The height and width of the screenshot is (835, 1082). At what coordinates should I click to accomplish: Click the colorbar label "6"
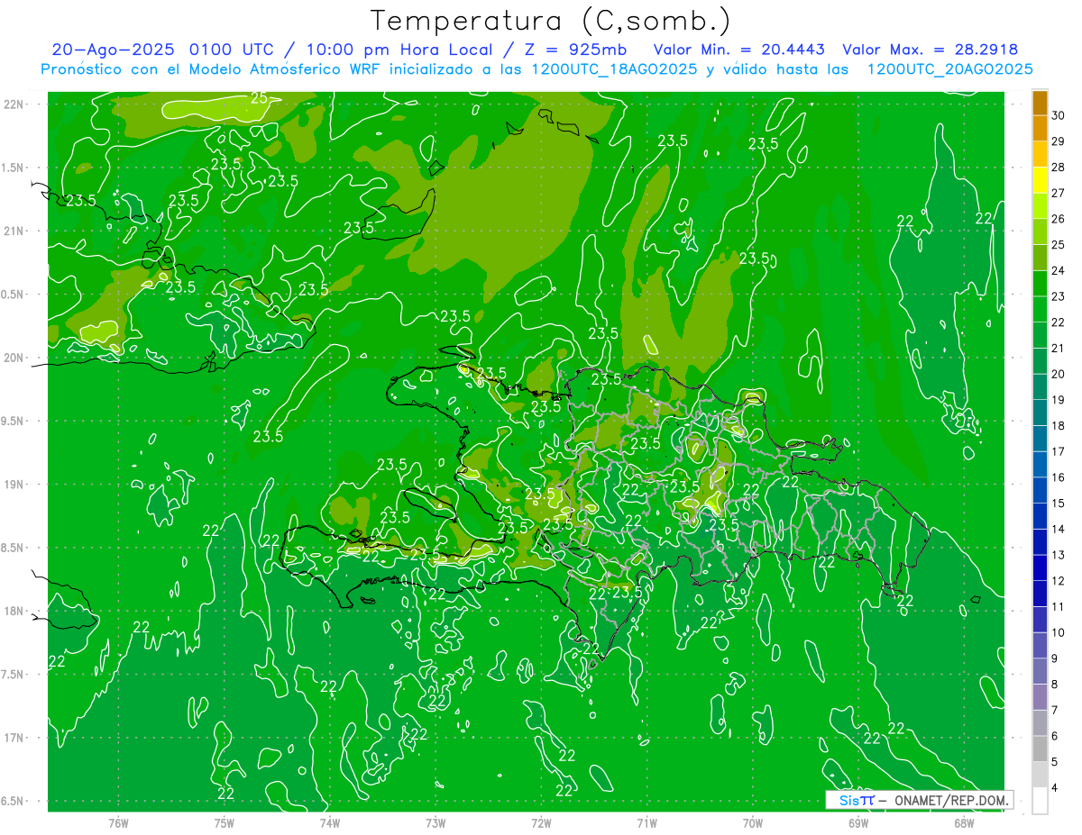tap(1055, 736)
